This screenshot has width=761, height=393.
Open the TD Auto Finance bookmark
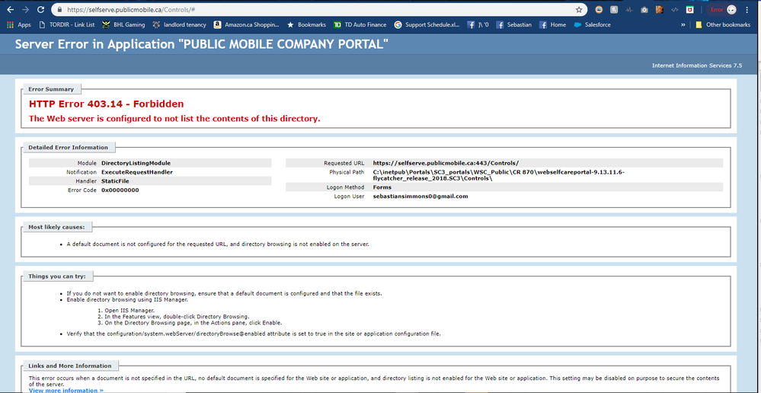(x=360, y=24)
